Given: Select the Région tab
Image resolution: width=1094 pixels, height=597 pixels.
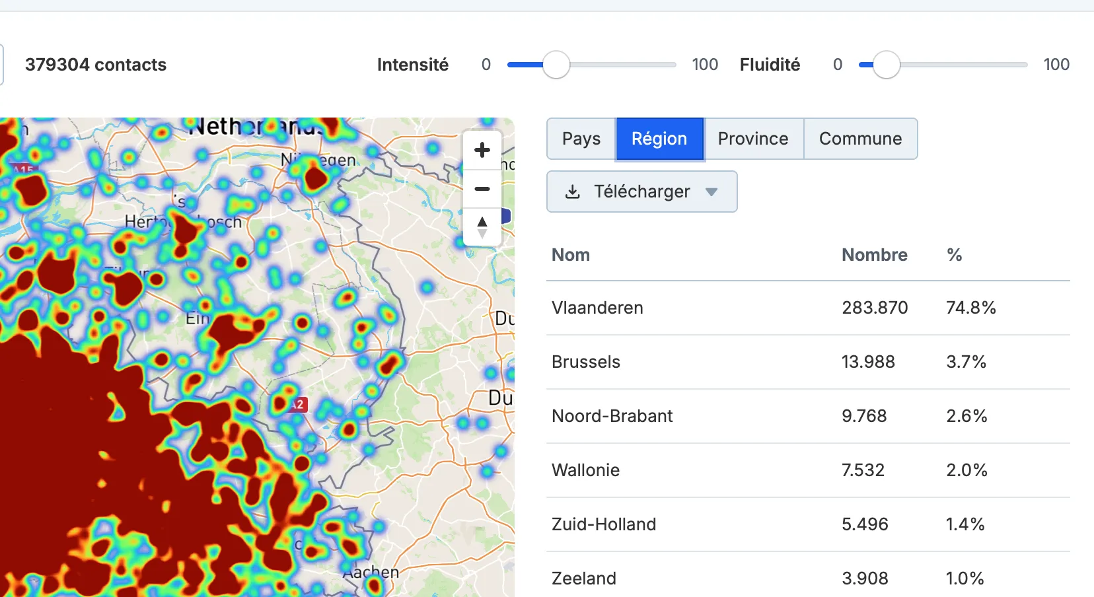Looking at the screenshot, I should click(659, 139).
